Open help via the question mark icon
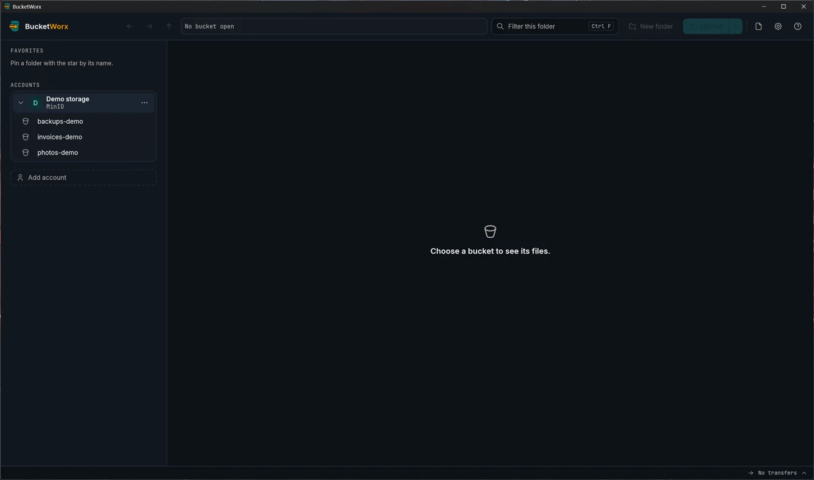The width and height of the screenshot is (814, 480). [x=798, y=26]
